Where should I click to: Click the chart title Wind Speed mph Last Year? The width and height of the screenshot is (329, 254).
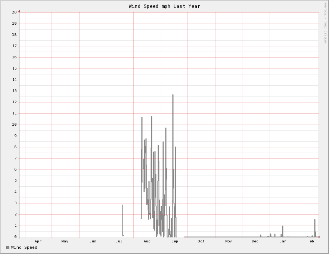coord(164,6)
